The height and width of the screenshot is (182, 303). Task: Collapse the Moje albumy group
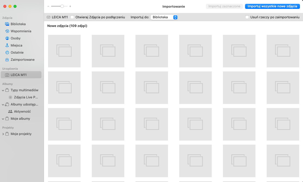click(3, 119)
